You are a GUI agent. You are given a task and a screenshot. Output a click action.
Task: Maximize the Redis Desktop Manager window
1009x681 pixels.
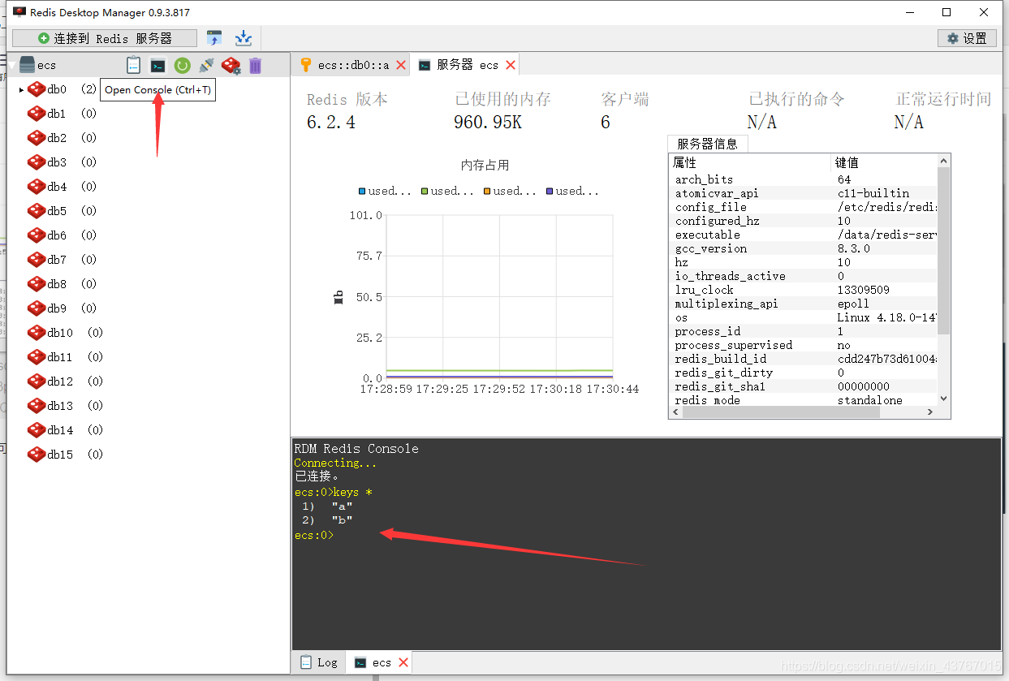946,12
